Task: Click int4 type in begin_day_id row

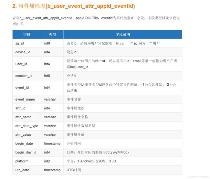Action: 47,152
